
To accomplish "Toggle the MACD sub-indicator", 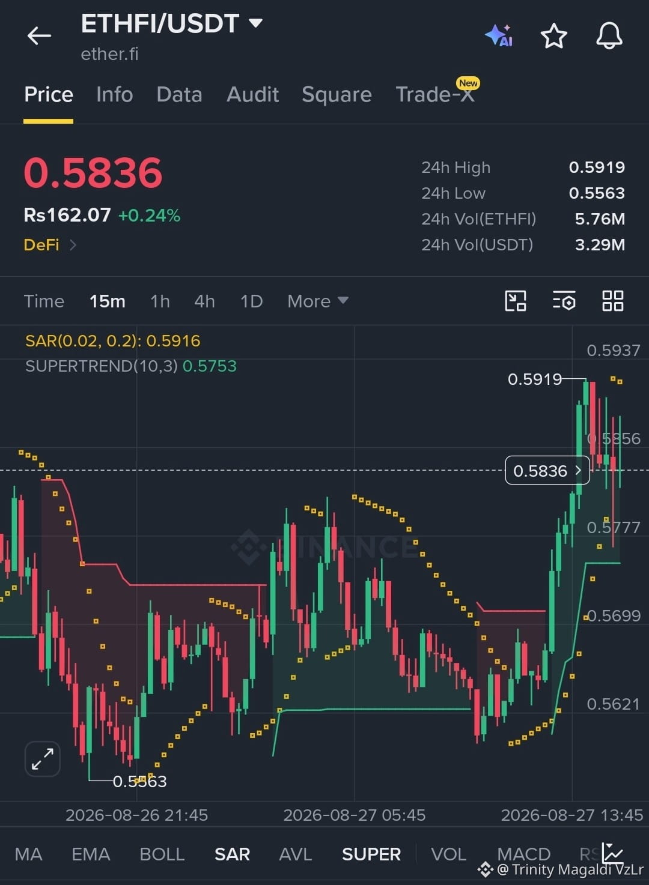I will pos(523,854).
